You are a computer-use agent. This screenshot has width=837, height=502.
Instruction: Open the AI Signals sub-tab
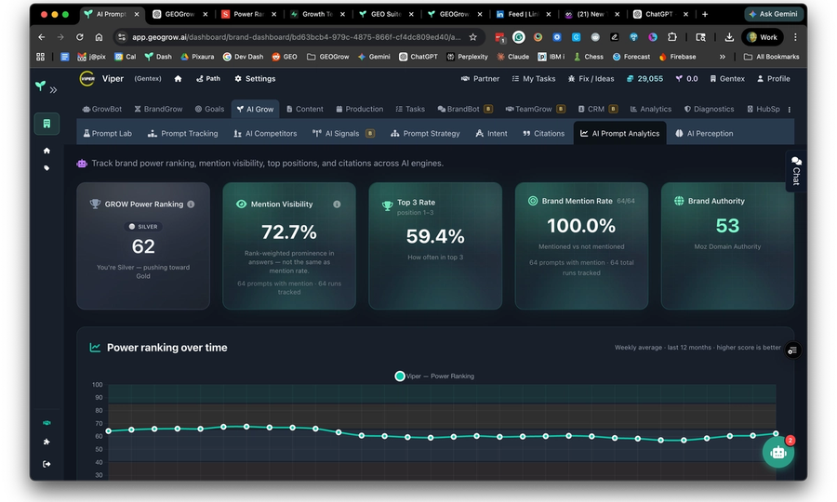(x=343, y=133)
